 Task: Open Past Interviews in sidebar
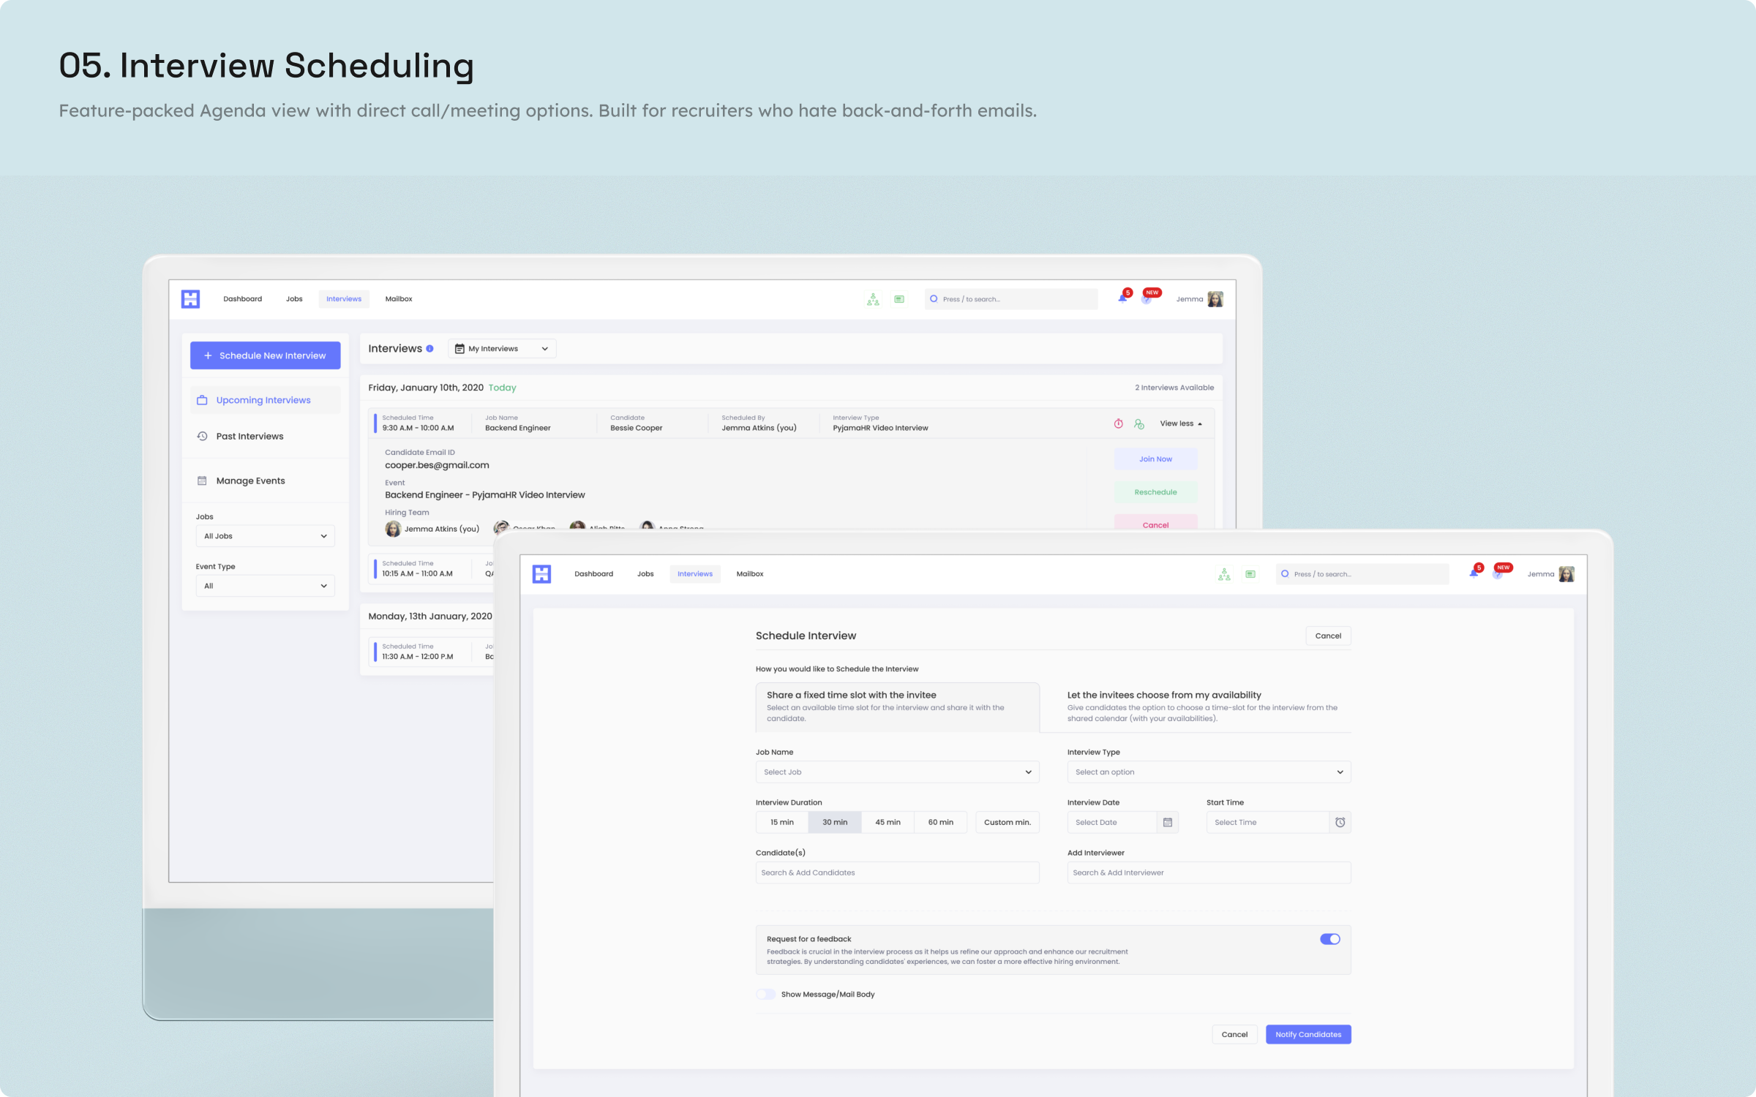[x=265, y=436]
